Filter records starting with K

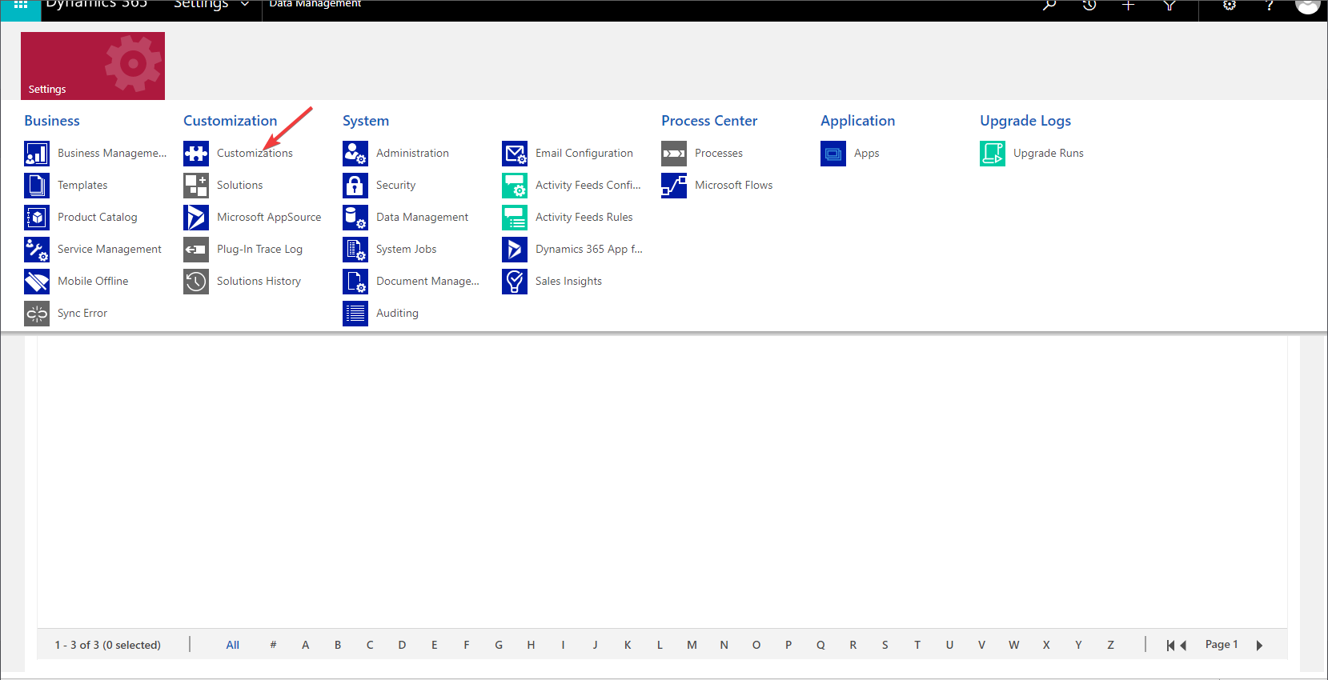628,646
